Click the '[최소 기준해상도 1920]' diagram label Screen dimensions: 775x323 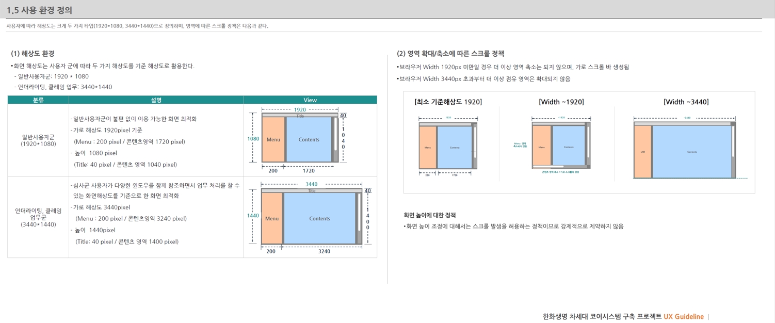click(448, 102)
